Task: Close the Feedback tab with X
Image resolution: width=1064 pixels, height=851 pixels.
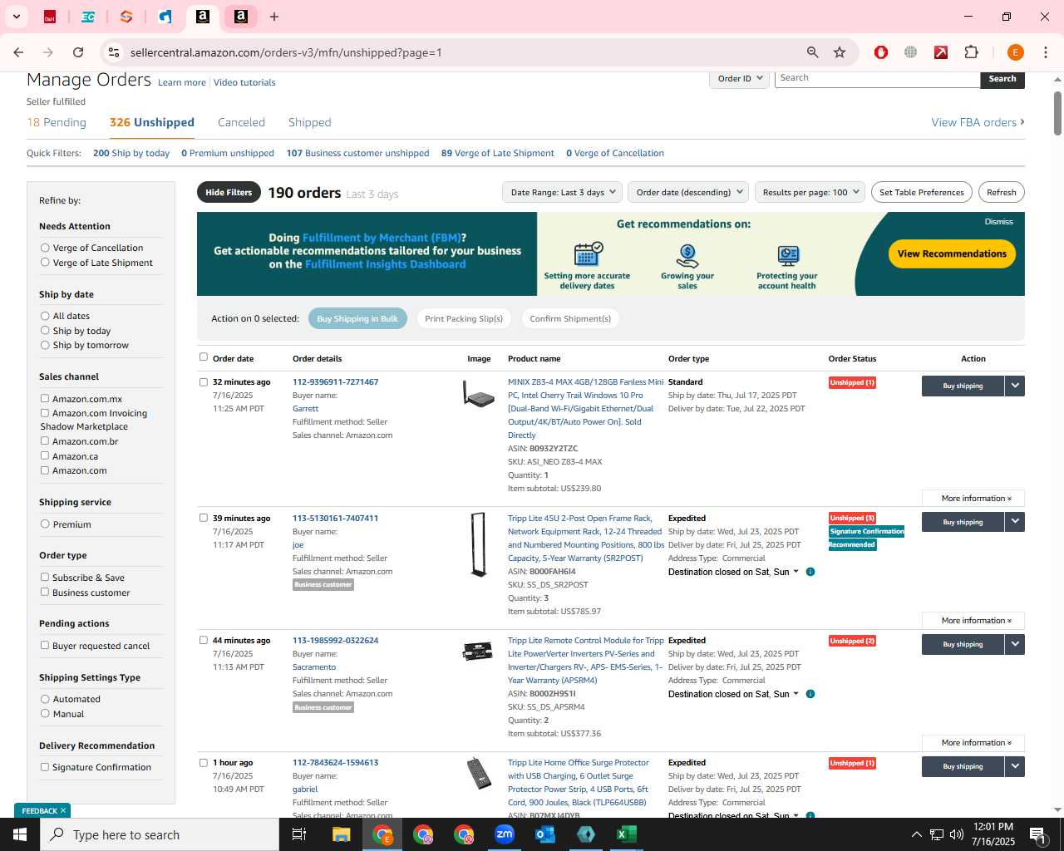Action: (63, 810)
